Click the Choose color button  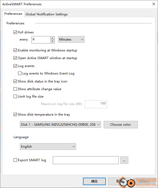pos(121,125)
